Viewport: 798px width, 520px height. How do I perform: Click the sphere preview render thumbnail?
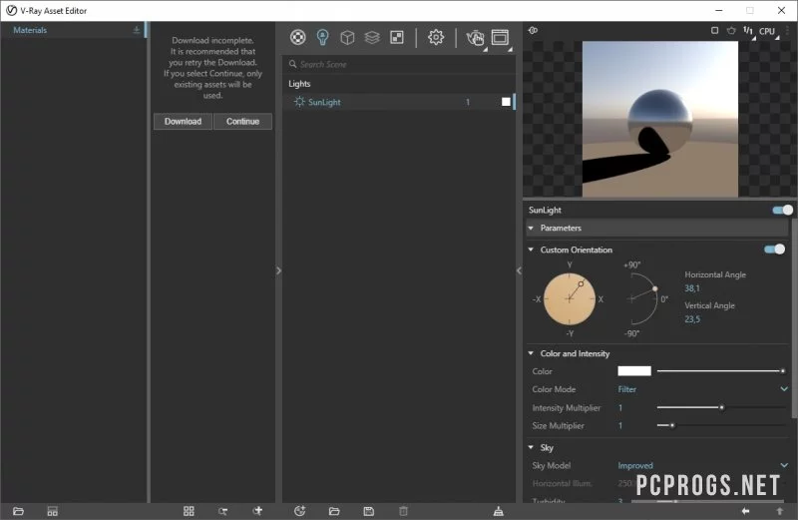[x=660, y=119]
